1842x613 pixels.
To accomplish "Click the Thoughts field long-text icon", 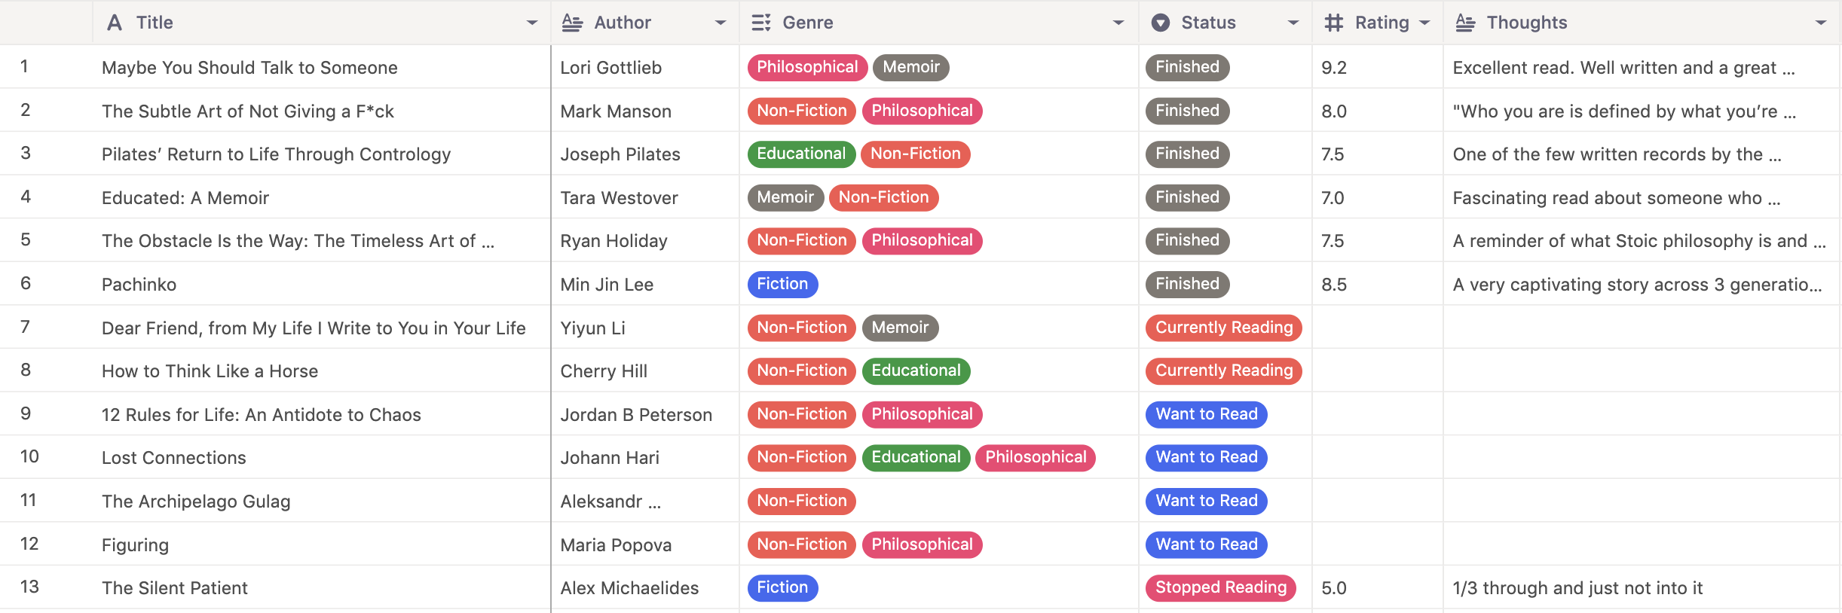I will pyautogui.click(x=1465, y=23).
